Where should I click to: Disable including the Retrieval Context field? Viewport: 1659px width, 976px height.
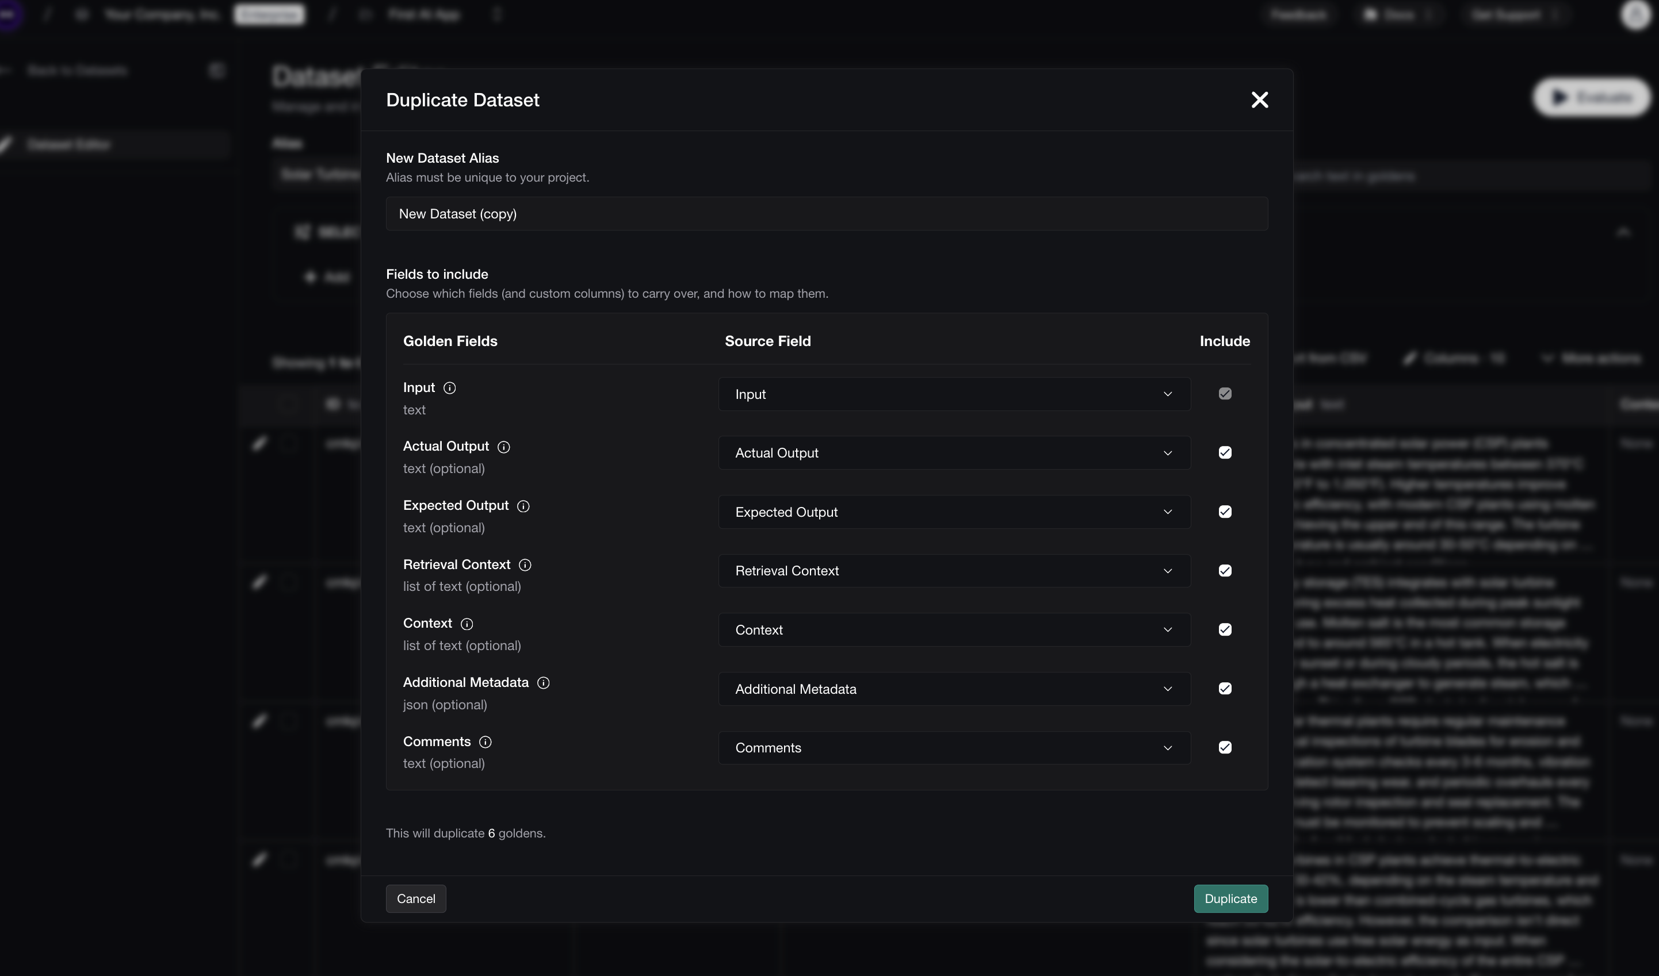[x=1225, y=570]
